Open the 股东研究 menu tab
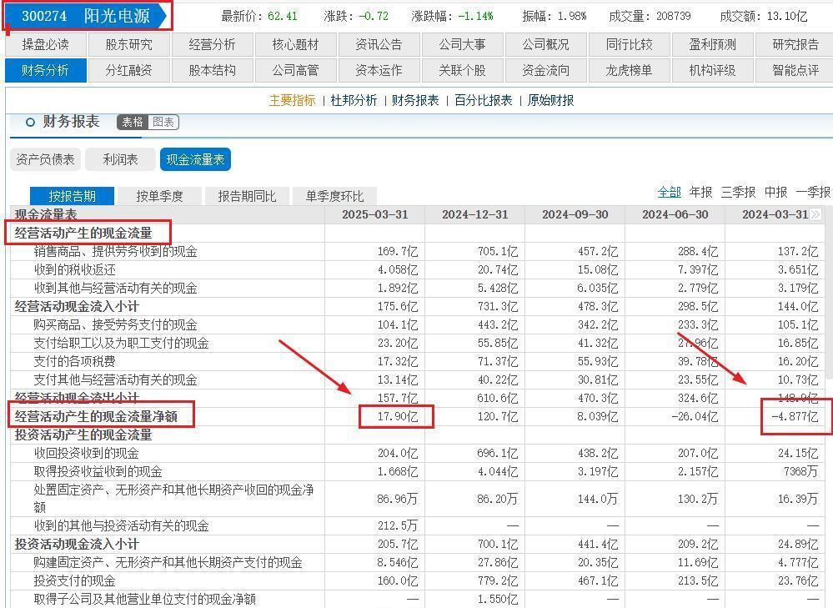 [x=128, y=44]
